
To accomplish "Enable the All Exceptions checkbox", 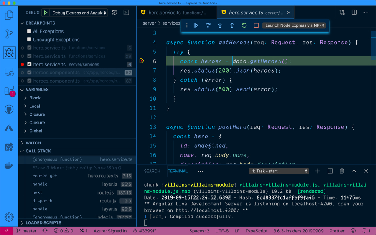I will pyautogui.click(x=29, y=31).
